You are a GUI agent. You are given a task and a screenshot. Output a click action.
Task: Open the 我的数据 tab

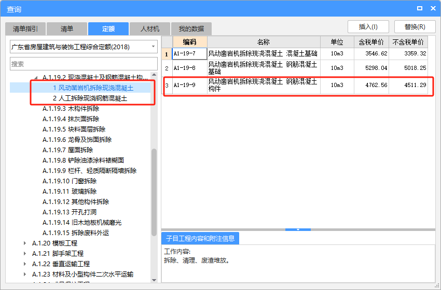click(x=191, y=29)
